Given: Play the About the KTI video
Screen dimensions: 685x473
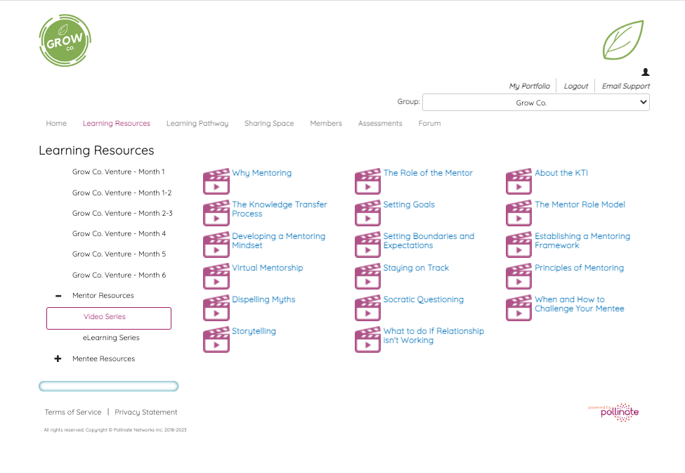Looking at the screenshot, I should point(518,181).
